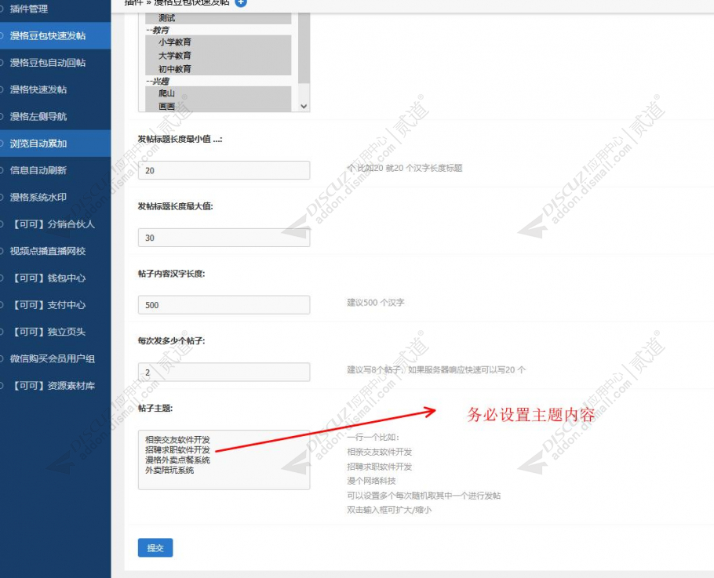Screen dimensions: 714x578
Task: Click the 每次发多少个帖子 label
Action: point(171,341)
